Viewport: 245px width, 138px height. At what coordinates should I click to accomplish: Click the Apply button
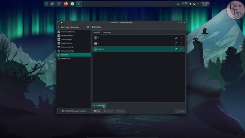180,111
